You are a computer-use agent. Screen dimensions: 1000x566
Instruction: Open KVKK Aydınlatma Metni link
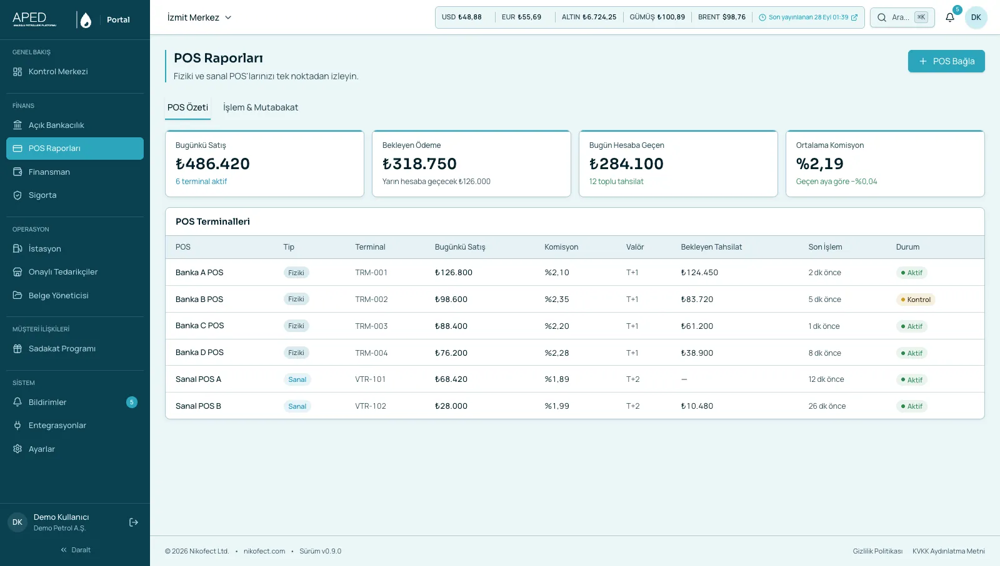point(949,551)
